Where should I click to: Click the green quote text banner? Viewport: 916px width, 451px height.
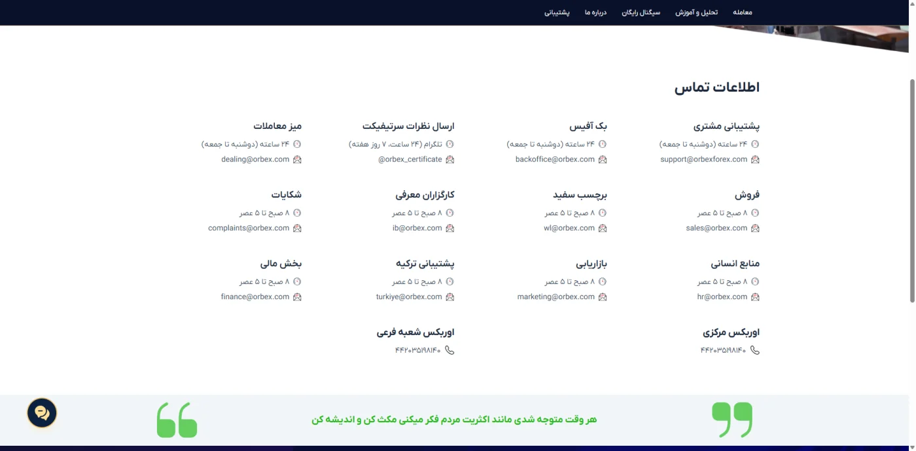pyautogui.click(x=454, y=420)
